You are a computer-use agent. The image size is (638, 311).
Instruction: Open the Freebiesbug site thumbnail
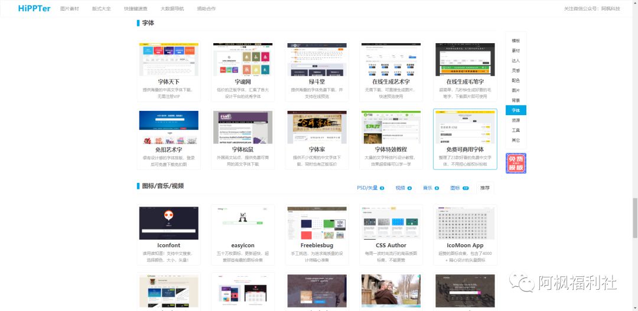pos(317,223)
